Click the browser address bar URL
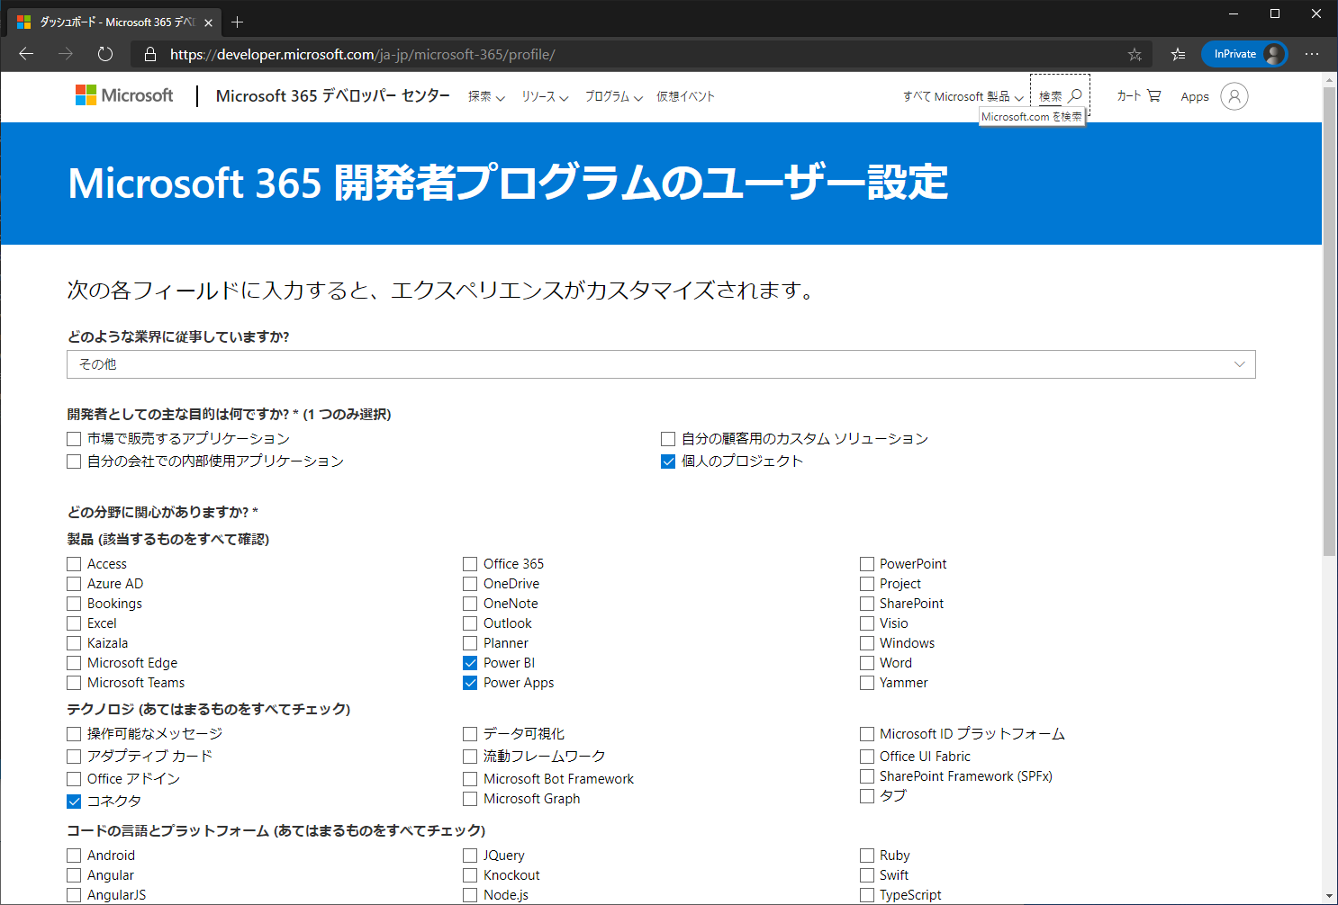The image size is (1338, 905). [x=363, y=55]
